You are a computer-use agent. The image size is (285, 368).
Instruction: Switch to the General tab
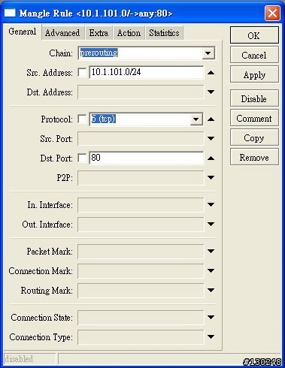(23, 32)
